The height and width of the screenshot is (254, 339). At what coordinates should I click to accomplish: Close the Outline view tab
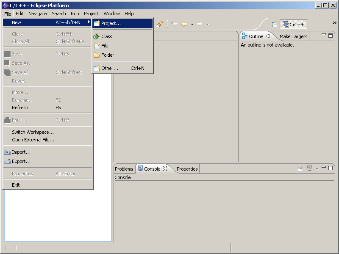pyautogui.click(x=268, y=36)
